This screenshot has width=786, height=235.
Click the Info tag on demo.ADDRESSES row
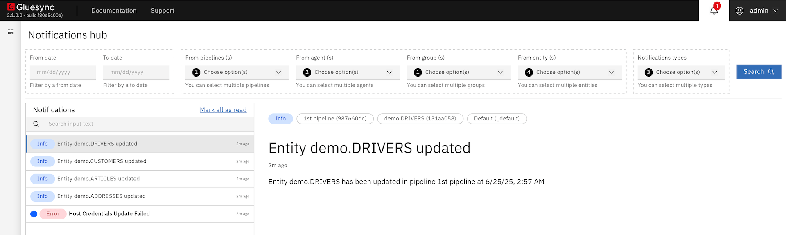pyautogui.click(x=43, y=196)
